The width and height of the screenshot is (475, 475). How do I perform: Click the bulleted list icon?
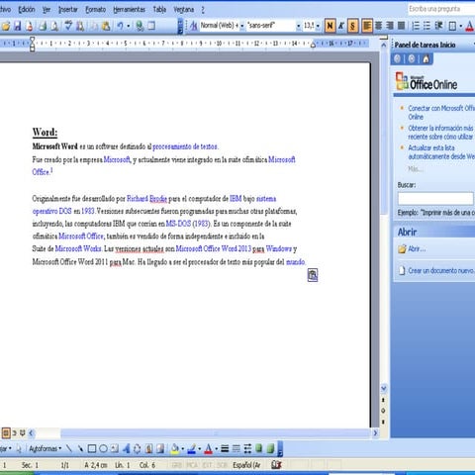pos(427,26)
